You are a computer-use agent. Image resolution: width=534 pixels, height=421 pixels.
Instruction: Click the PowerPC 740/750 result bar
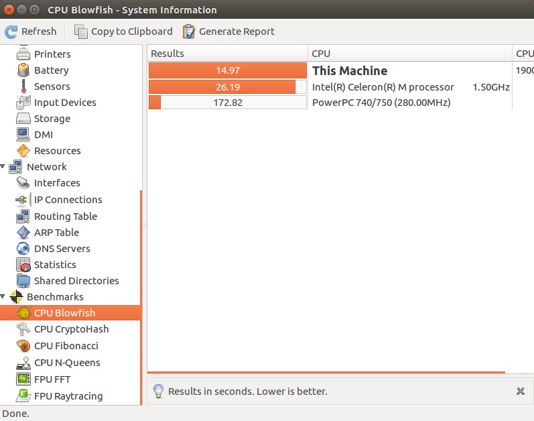click(228, 103)
